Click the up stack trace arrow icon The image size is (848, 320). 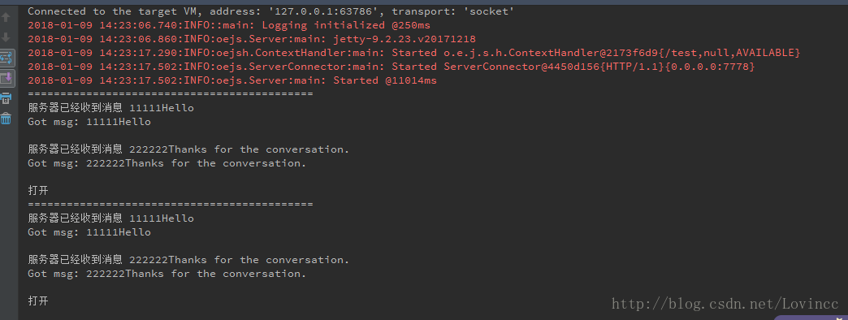tap(6, 17)
